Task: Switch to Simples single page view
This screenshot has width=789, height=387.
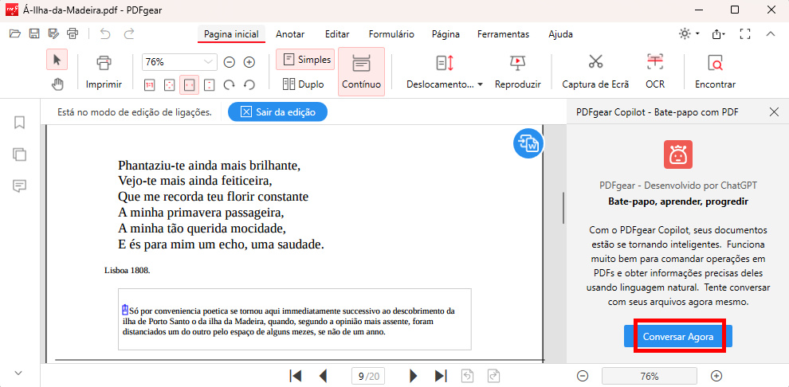Action: coord(305,60)
